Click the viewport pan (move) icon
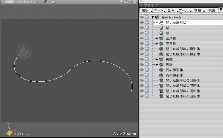Screen dimensions: 223x138 pyautogui.click(x=122, y=2)
